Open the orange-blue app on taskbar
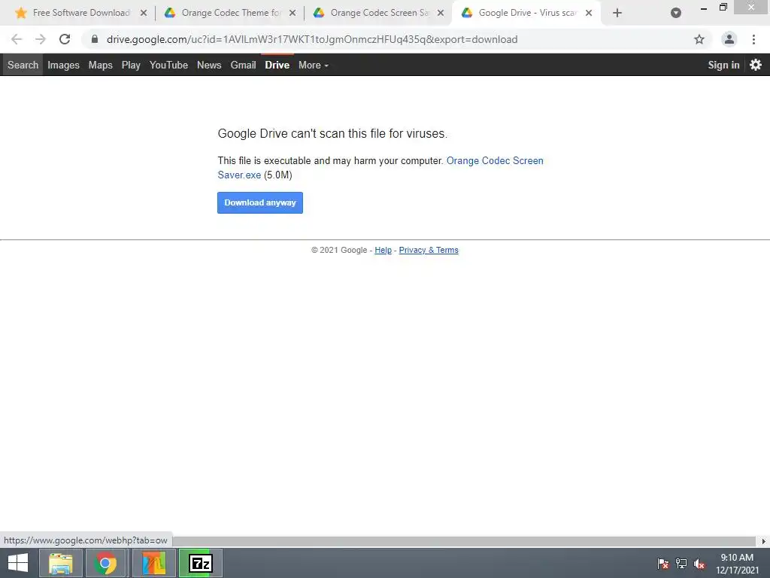This screenshot has width=770, height=578. [x=153, y=563]
